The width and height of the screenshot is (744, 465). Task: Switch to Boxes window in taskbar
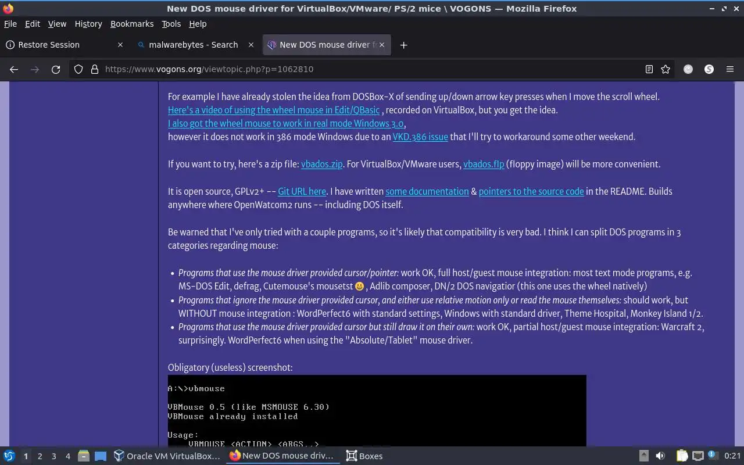364,456
